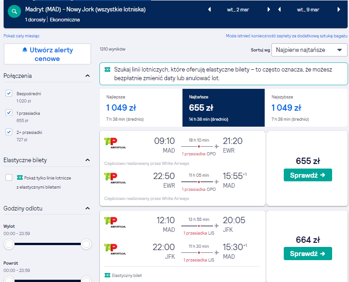
Task: Enable only flexible ticket airlines checkbox
Action: [9, 178]
